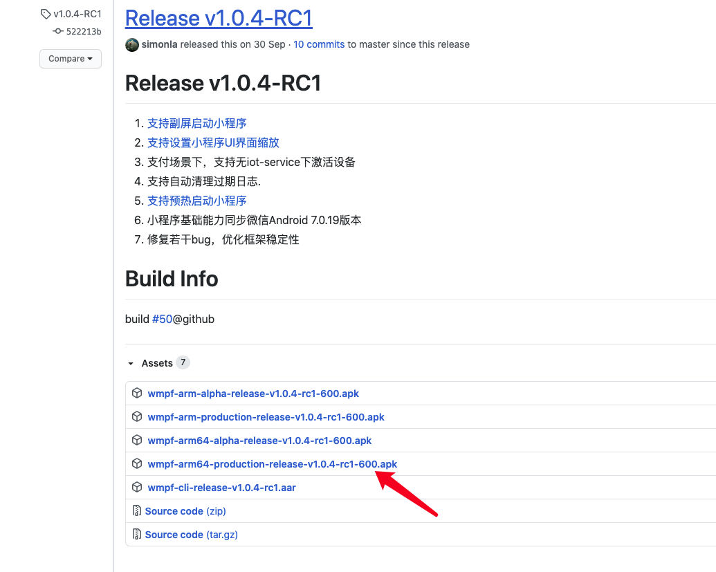716x572 pixels.
Task: Click the package icon before wmpf-cli-release aar file
Action: pyautogui.click(x=137, y=487)
